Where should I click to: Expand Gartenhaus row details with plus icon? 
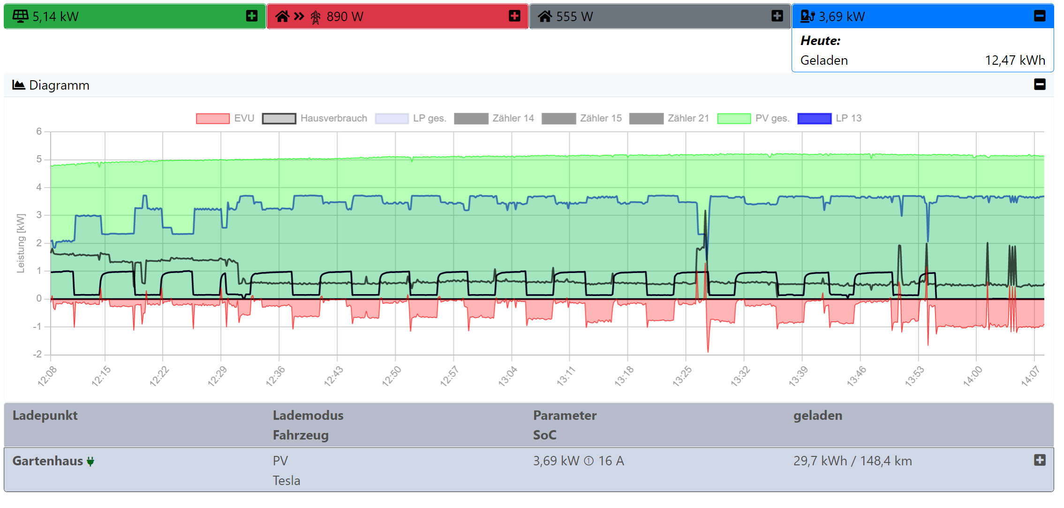coord(1040,460)
